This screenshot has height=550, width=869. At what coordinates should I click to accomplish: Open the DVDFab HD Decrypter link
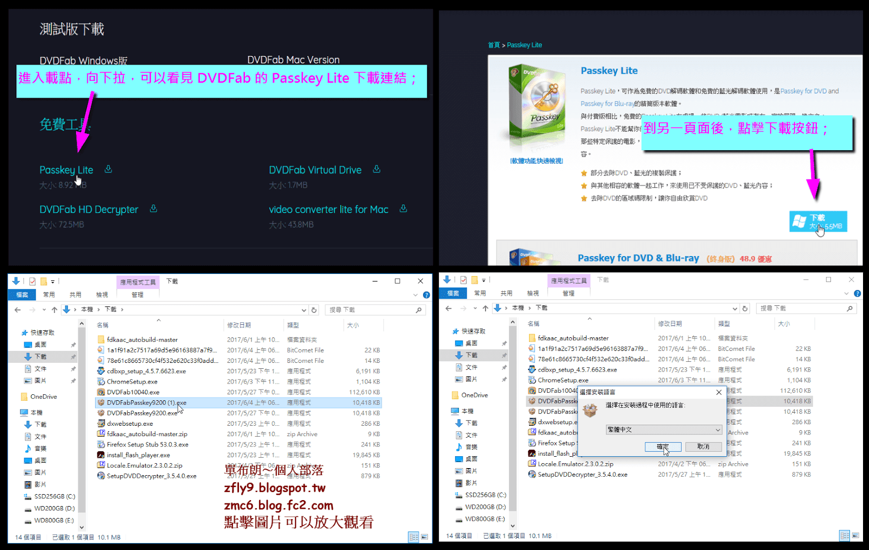(89, 209)
